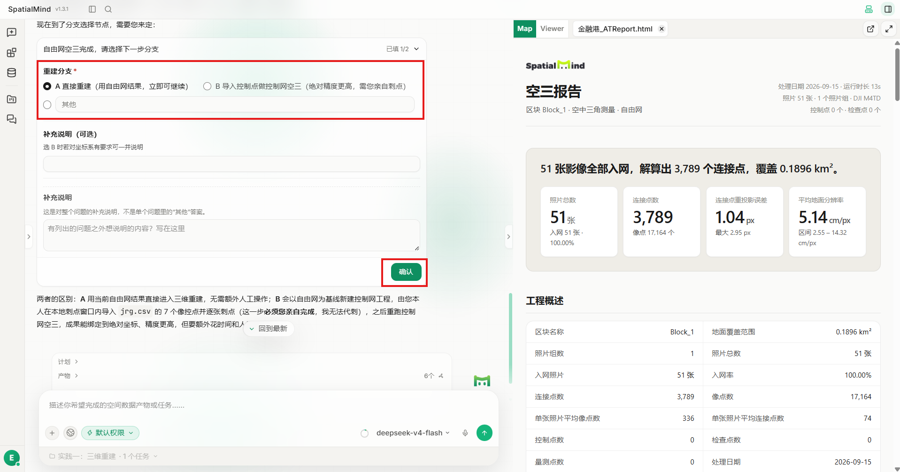Select the 其他 radio option

pos(47,105)
